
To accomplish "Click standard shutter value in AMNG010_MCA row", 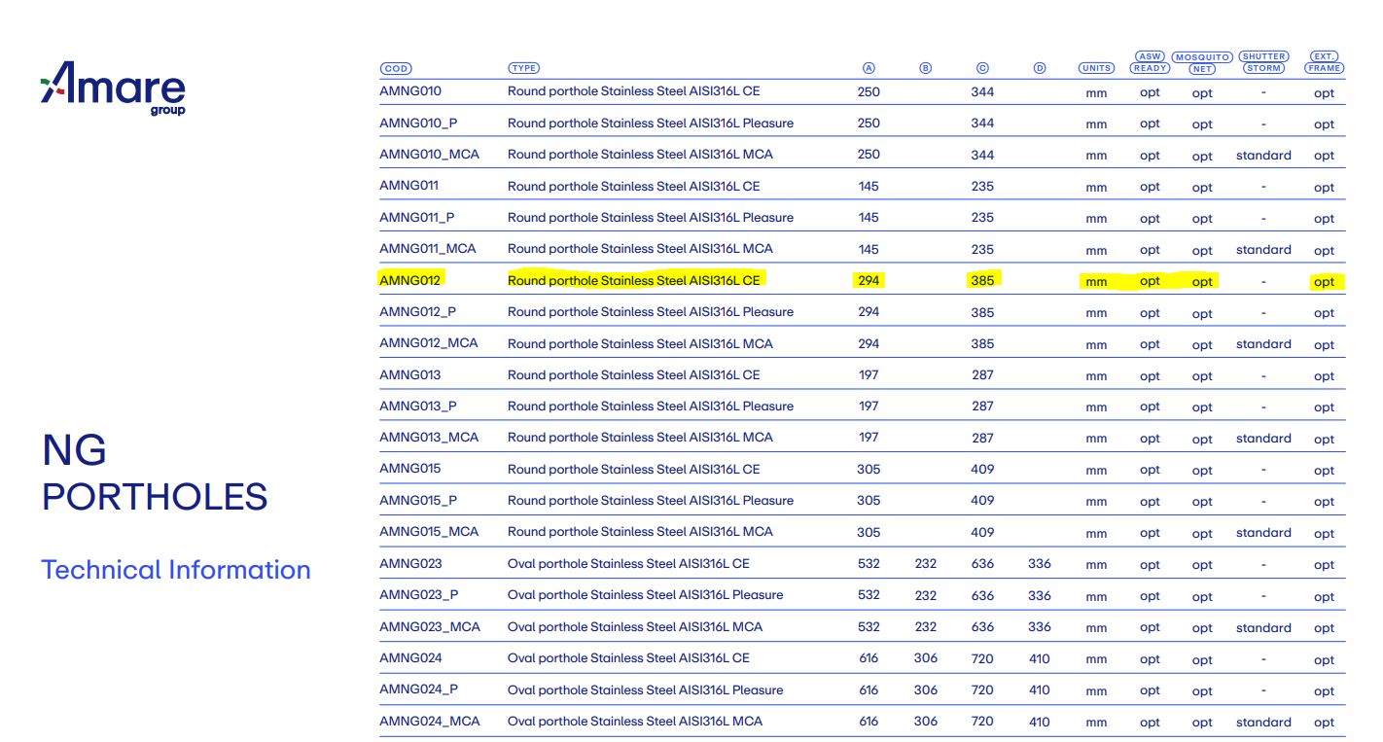I will 1263,156.
